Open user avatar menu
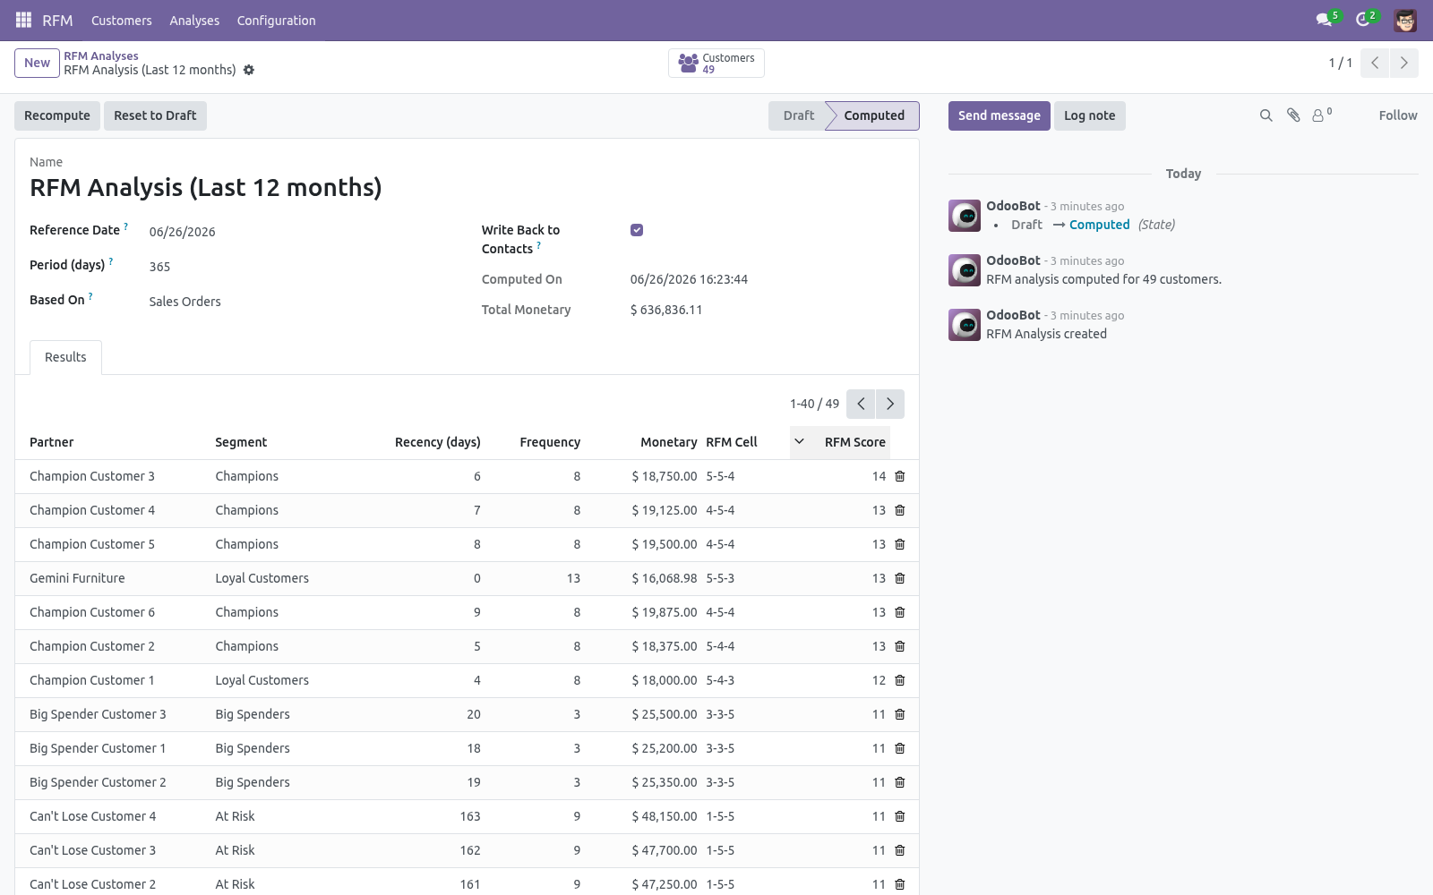This screenshot has width=1433, height=895. [x=1405, y=20]
